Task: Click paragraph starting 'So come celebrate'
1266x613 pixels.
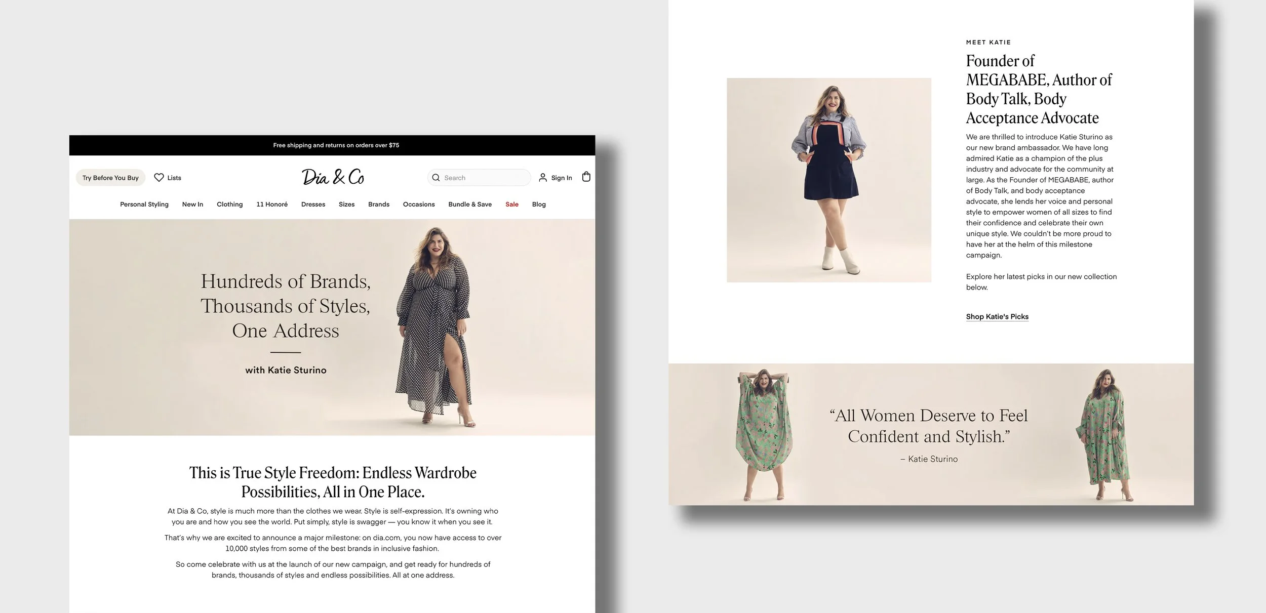Action: click(x=333, y=569)
